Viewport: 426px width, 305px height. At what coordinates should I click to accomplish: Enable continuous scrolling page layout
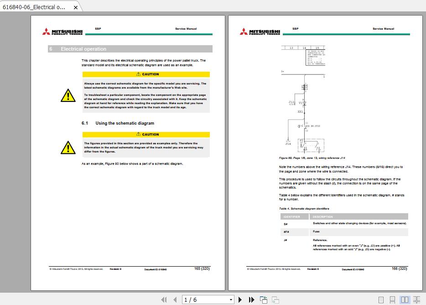pos(393,300)
